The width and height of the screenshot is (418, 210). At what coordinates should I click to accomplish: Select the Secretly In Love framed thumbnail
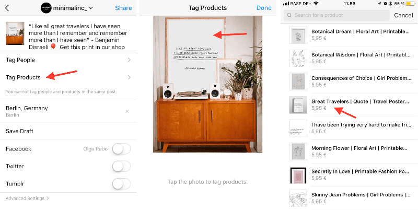(298, 175)
